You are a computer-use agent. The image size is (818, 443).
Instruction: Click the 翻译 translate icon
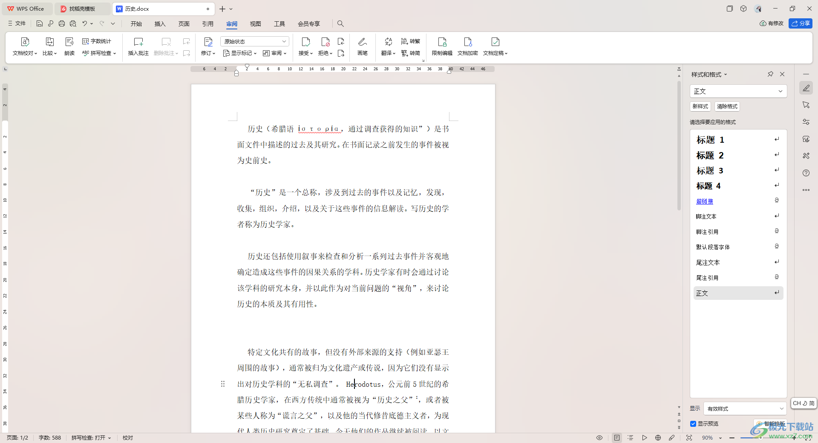[388, 42]
